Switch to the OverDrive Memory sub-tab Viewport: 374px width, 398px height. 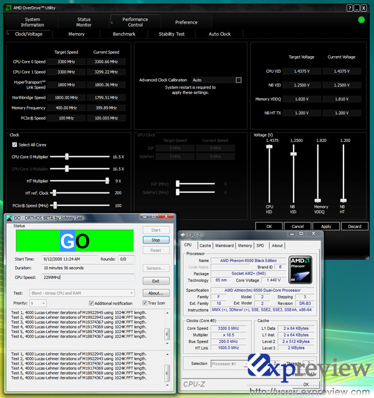76,34
